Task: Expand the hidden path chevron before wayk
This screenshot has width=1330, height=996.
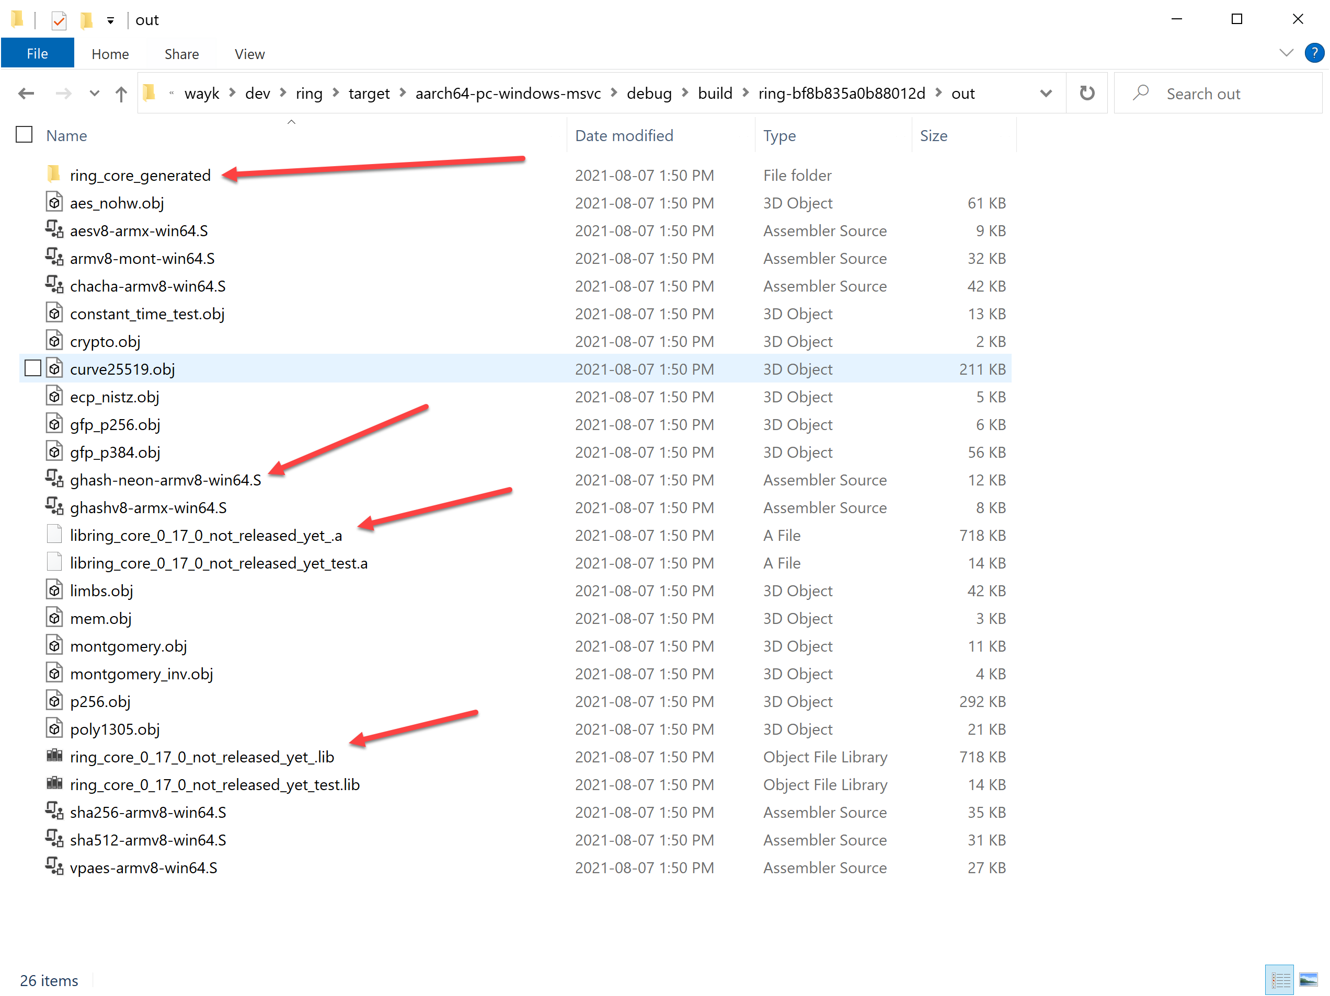Action: [x=171, y=93]
